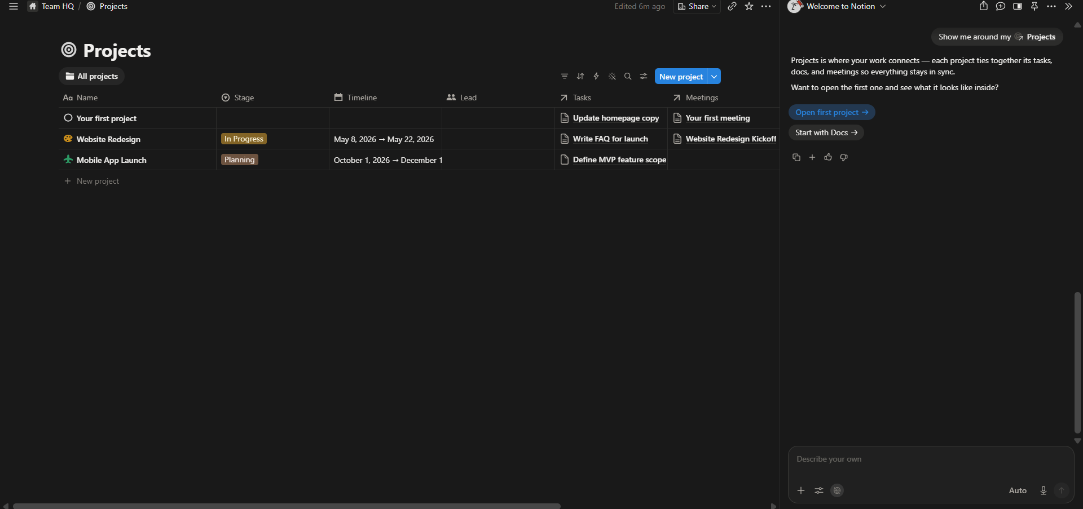Click the In Progress stage tag
The width and height of the screenshot is (1083, 509).
point(244,139)
